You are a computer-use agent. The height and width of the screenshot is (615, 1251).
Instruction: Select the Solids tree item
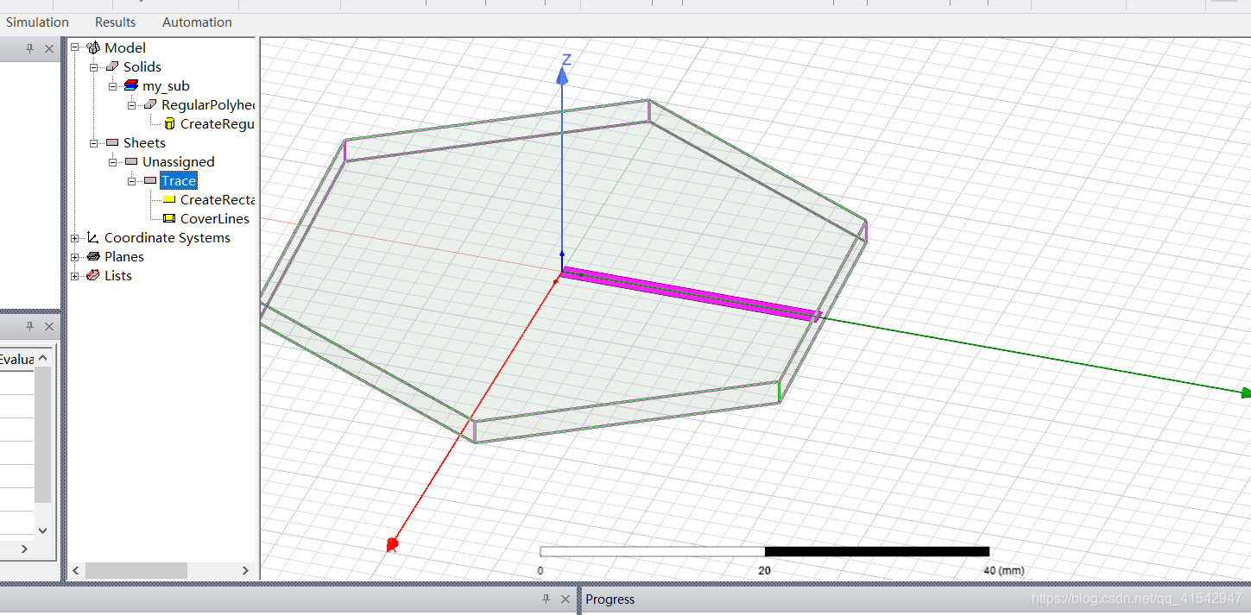[x=142, y=66]
